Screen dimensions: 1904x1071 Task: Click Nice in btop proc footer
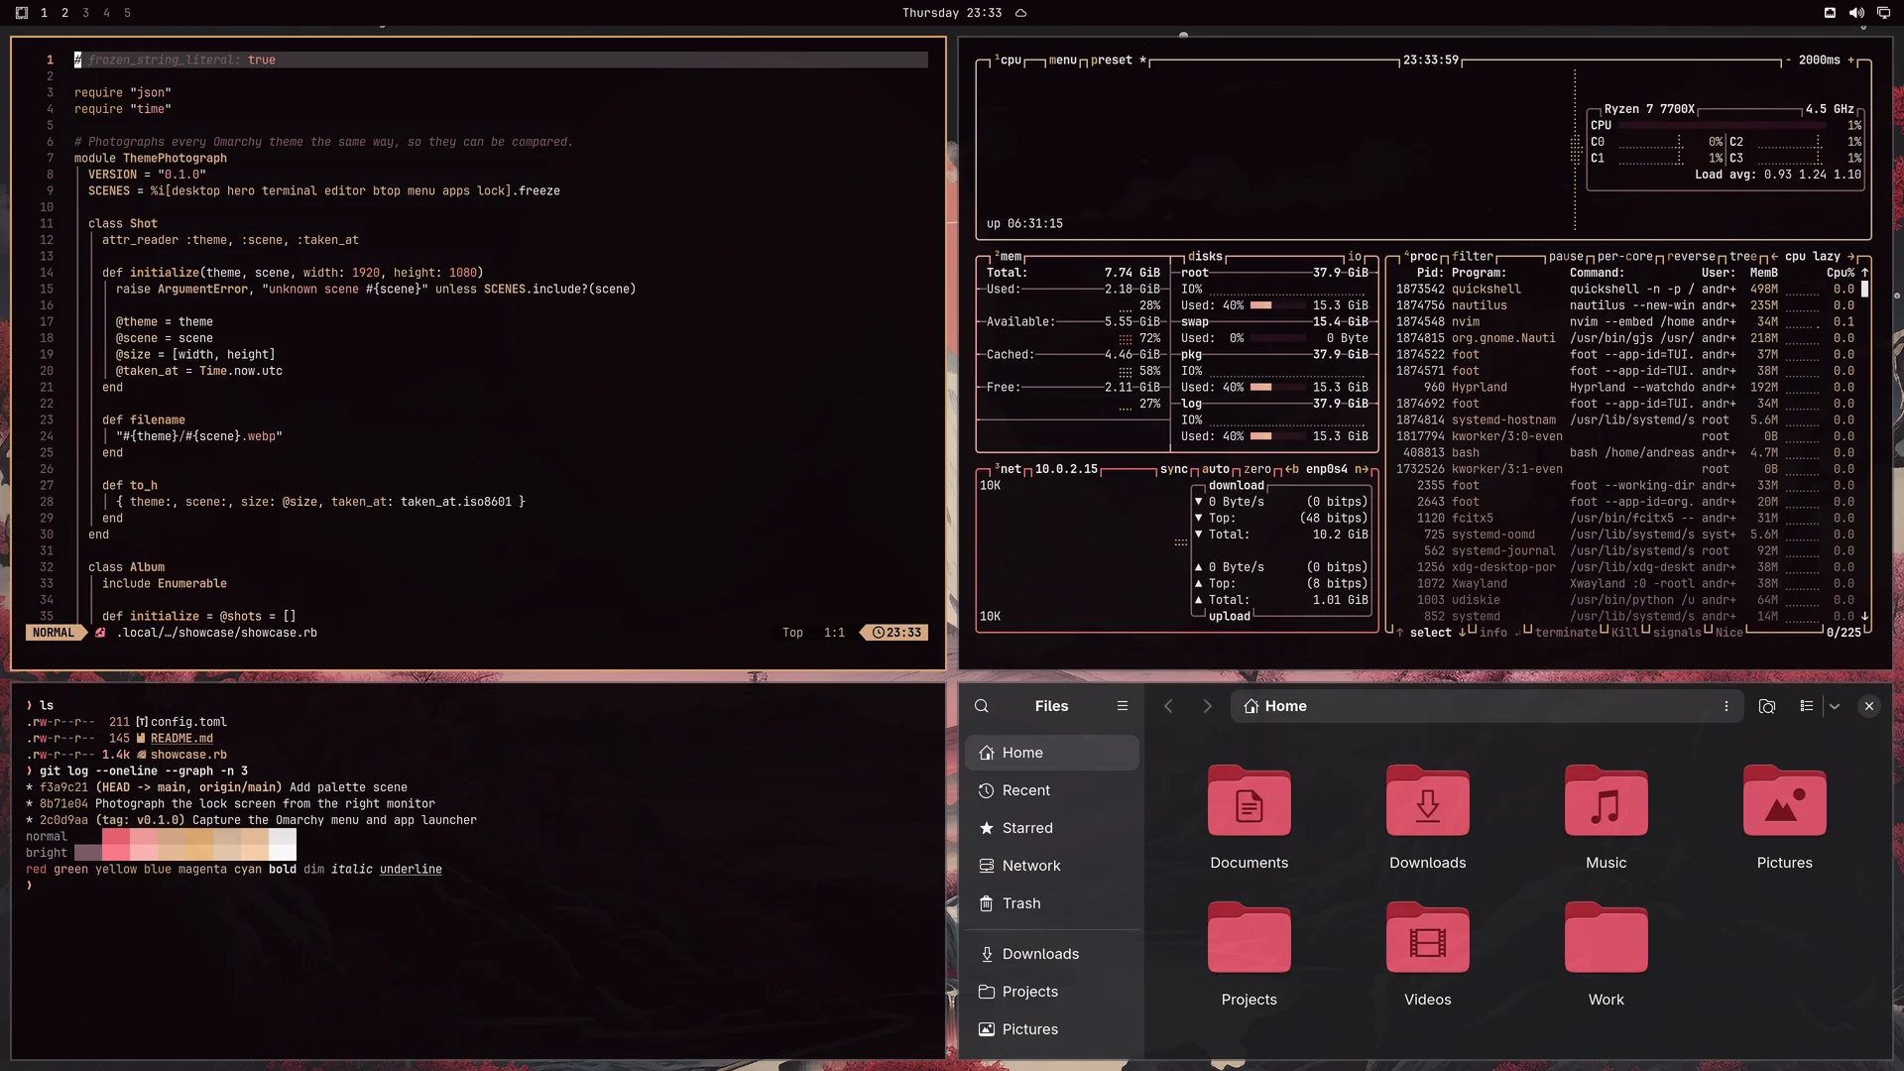click(1728, 633)
